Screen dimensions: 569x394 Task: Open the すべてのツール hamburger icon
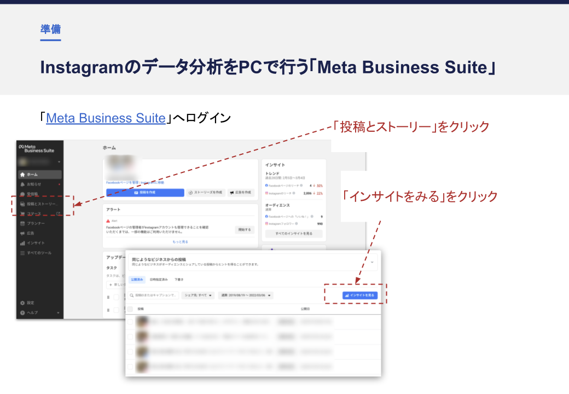(x=22, y=253)
